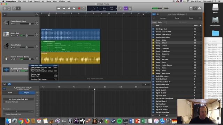223x125 pixels.
Task: Start playback with the Play button
Action: [x=74, y=8]
